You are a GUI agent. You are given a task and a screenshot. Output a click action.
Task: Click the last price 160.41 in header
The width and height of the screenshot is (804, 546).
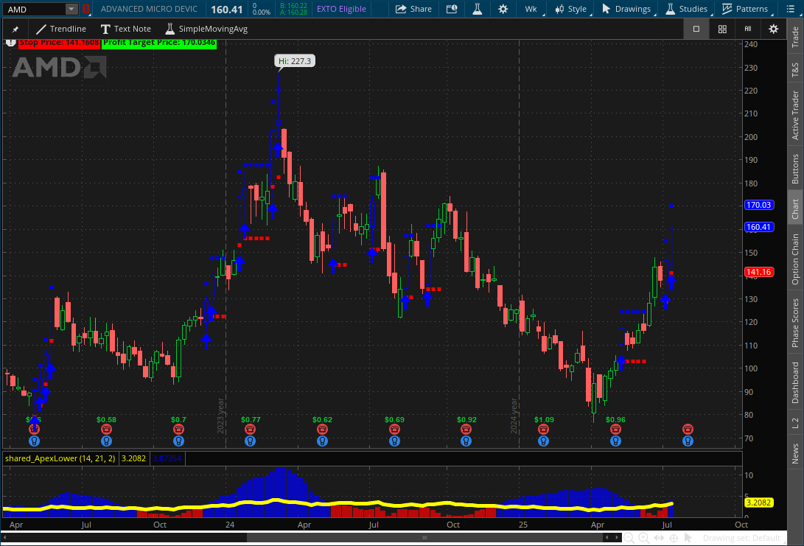226,10
